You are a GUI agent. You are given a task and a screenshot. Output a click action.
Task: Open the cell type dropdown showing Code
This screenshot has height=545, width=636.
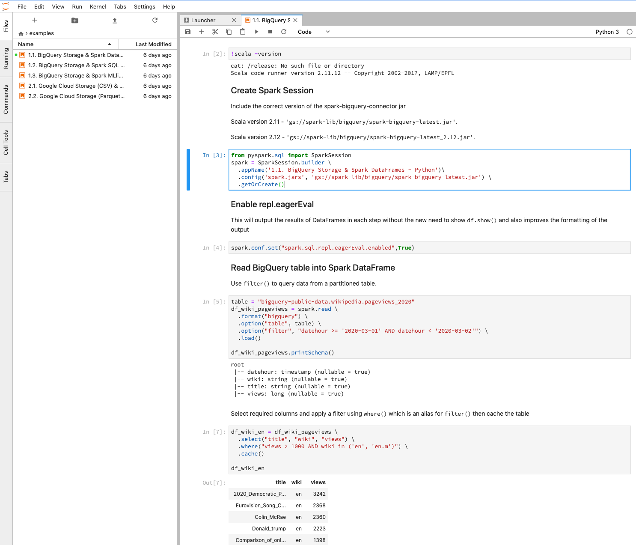click(314, 32)
